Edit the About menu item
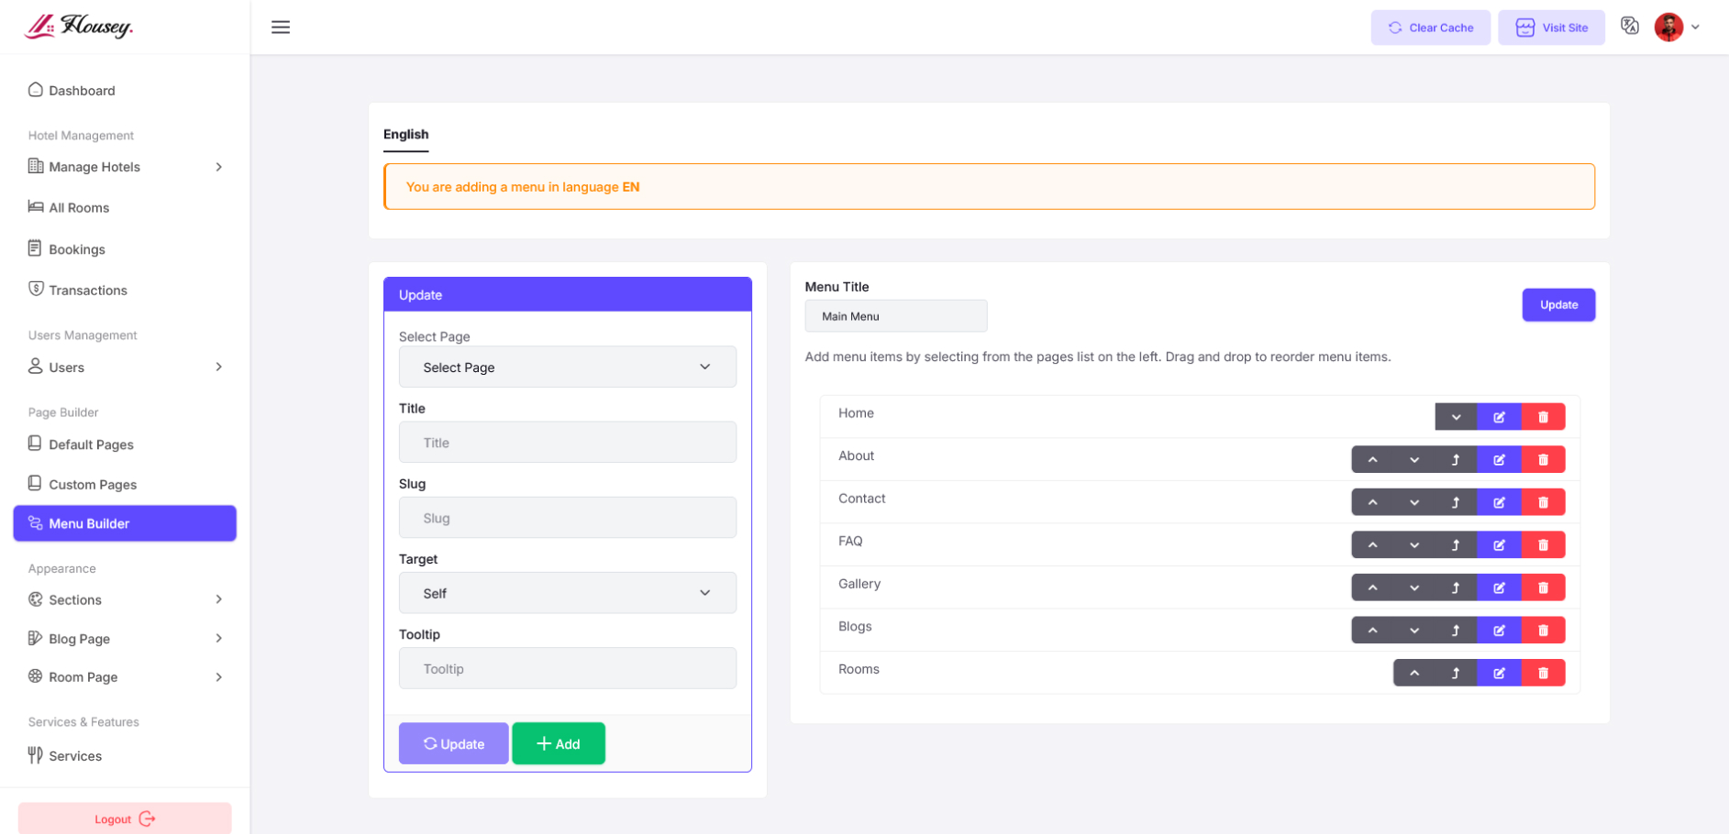Viewport: 1729px width, 834px height. point(1499,460)
